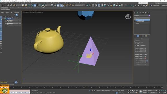Activate the Select and Move tool
The height and width of the screenshot is (94, 167).
coord(35,5)
